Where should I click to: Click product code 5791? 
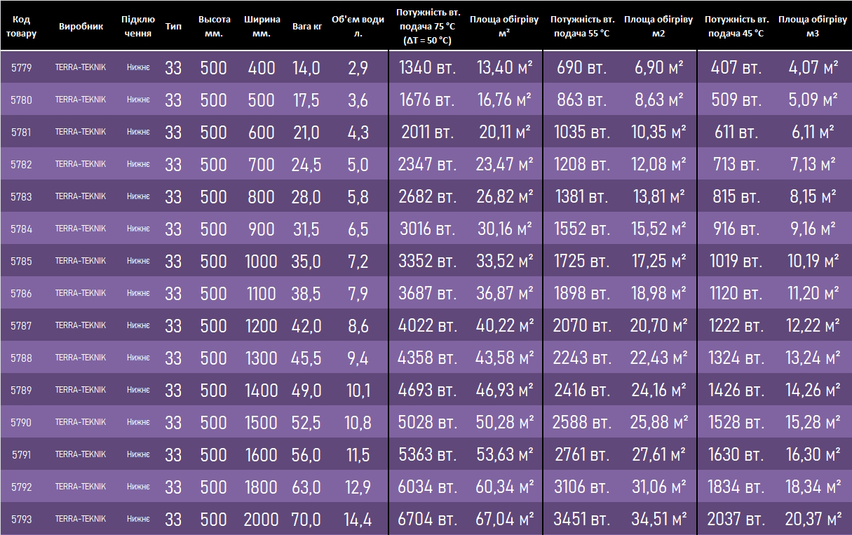[x=21, y=455]
